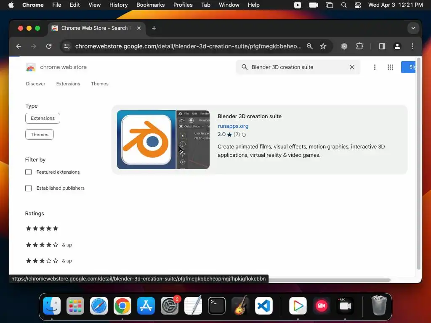
Task: Open Trash in the Dock
Action: pyautogui.click(x=379, y=306)
